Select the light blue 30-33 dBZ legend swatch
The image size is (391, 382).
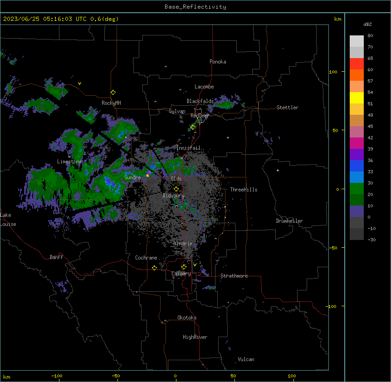357,177
